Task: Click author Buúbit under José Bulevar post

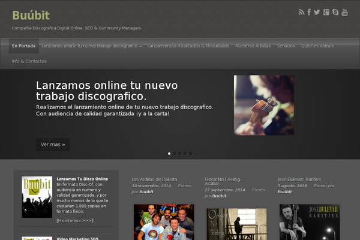Action: click(284, 192)
